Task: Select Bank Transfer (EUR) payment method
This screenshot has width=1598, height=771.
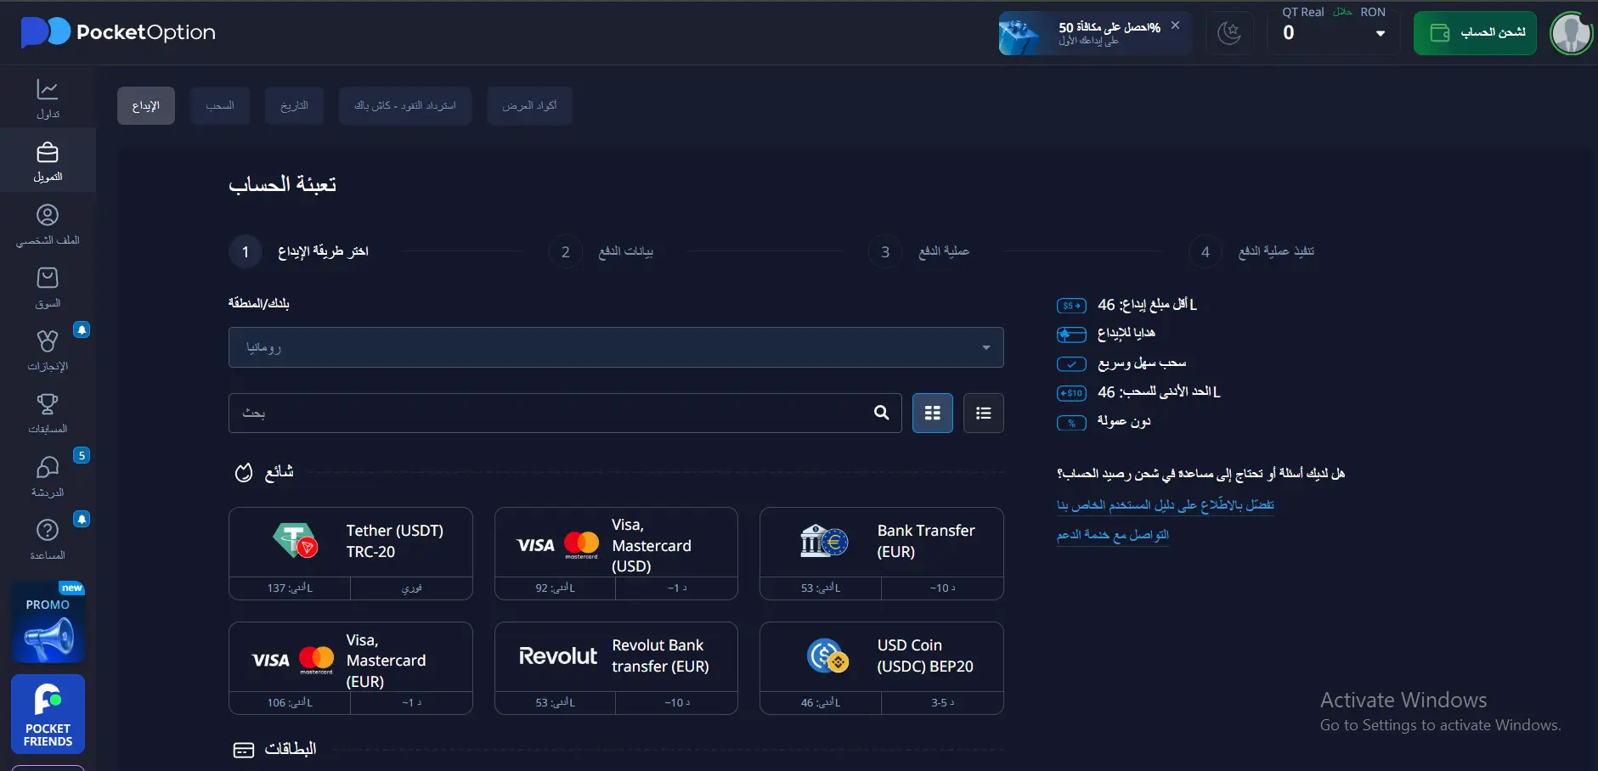Action: click(882, 554)
